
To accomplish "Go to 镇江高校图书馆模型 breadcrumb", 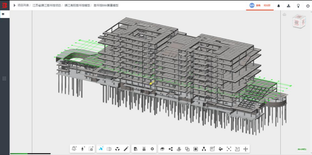I will pos(77,5).
